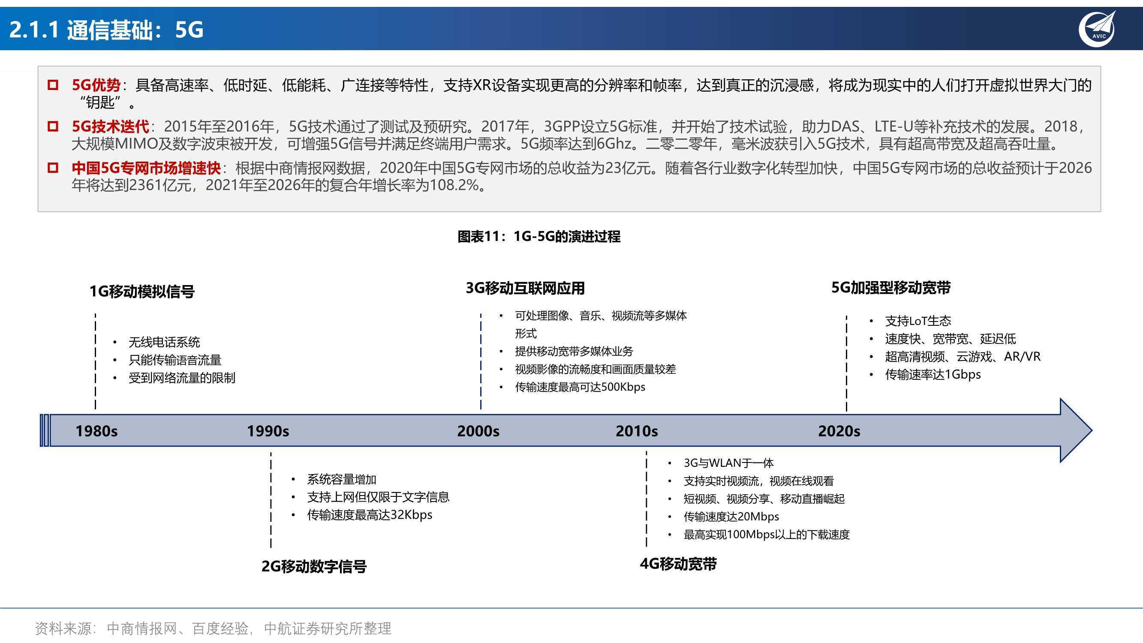Click the bullet '可处理图像、音乐、视频流等多媒体形式'
Image resolution: width=1143 pixels, height=643 pixels.
601,325
